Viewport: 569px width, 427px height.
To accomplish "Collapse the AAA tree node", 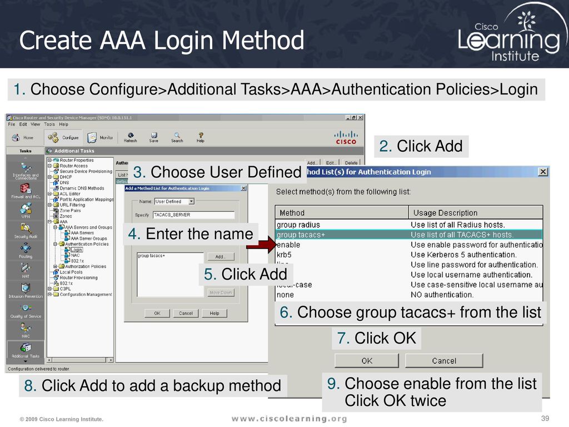I will (49, 221).
